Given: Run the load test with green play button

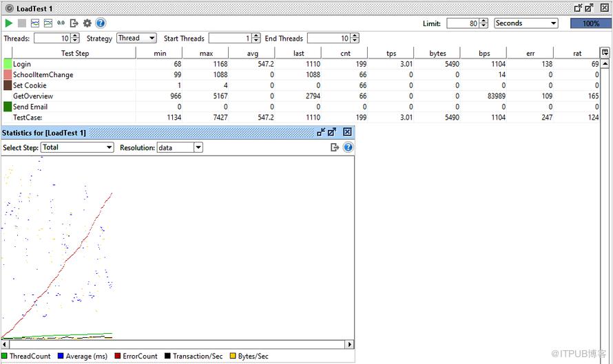Looking at the screenshot, I should 8,23.
